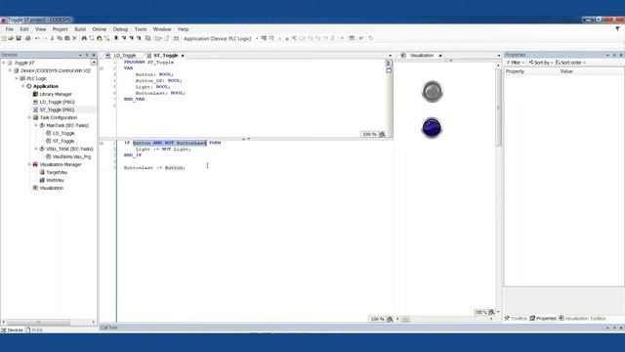The width and height of the screenshot is (625, 352).
Task: Close the ST_Toggle editor tab
Action: click(183, 56)
